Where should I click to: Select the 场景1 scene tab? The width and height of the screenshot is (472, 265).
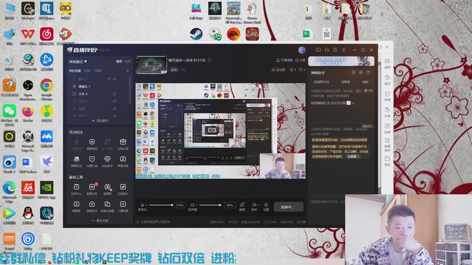click(87, 71)
